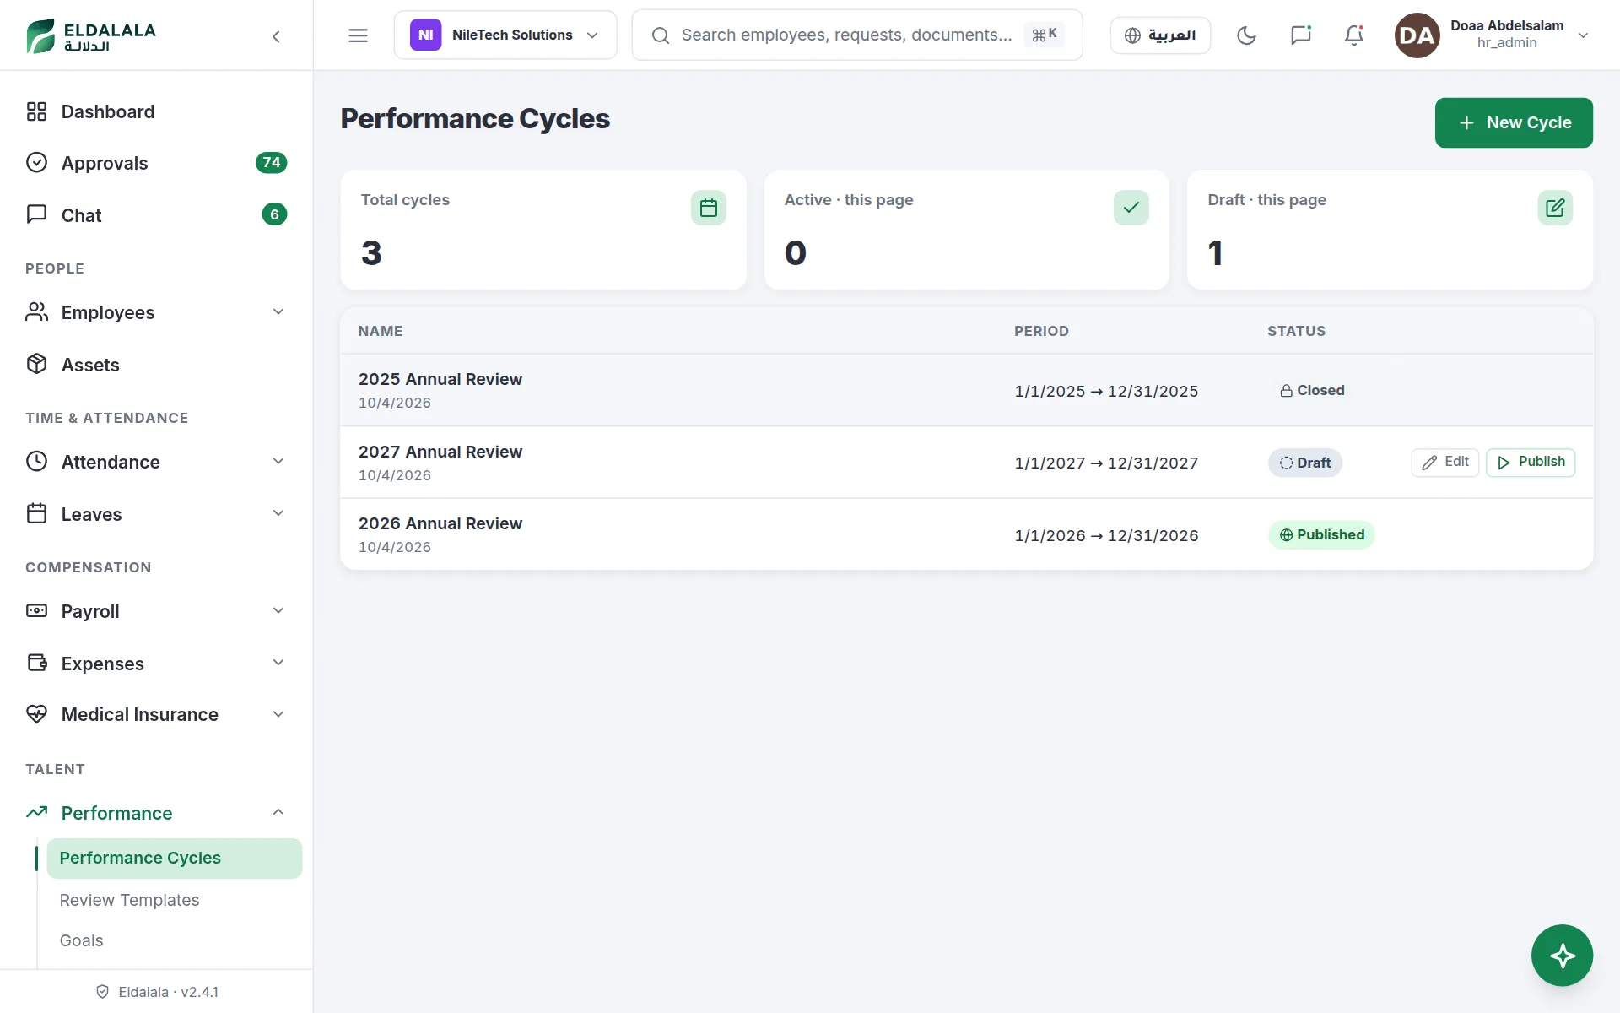The height and width of the screenshot is (1013, 1620).
Task: Open the NileTech Solutions company dropdown
Action: (x=505, y=35)
